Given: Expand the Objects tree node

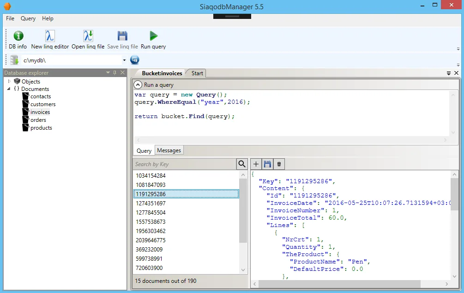Looking at the screenshot, I should pyautogui.click(x=9, y=81).
